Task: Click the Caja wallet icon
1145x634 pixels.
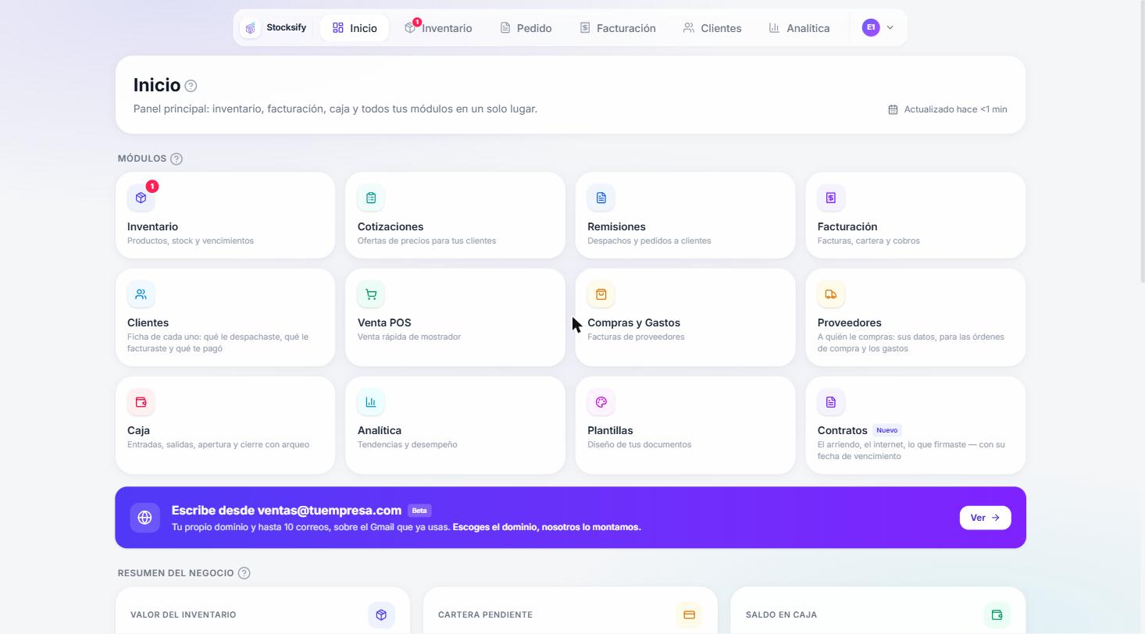Action: [141, 402]
